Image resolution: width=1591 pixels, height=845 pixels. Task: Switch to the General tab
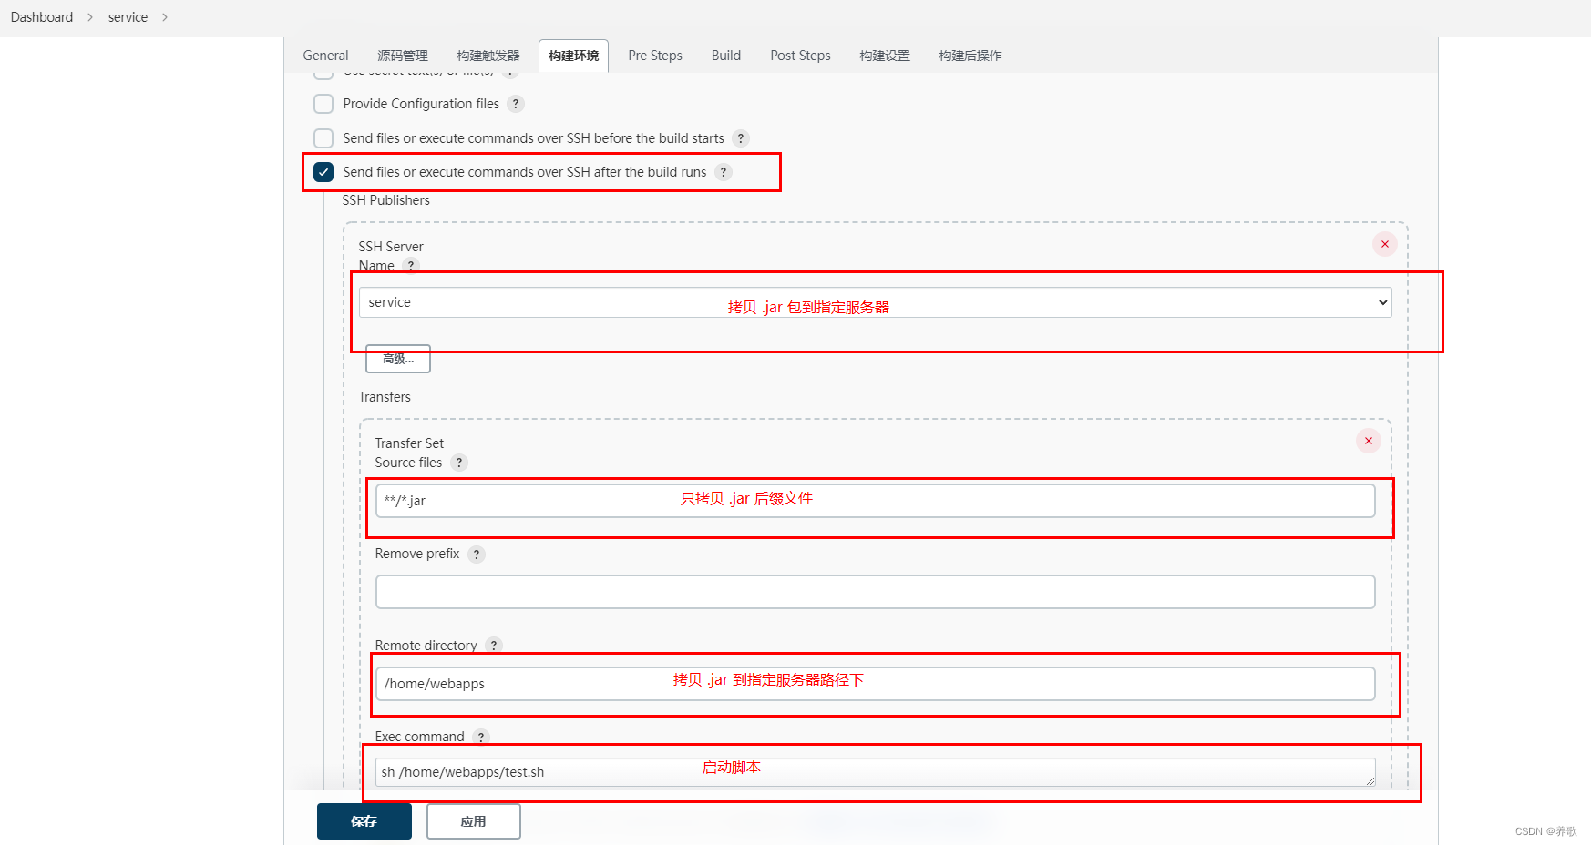pos(325,56)
